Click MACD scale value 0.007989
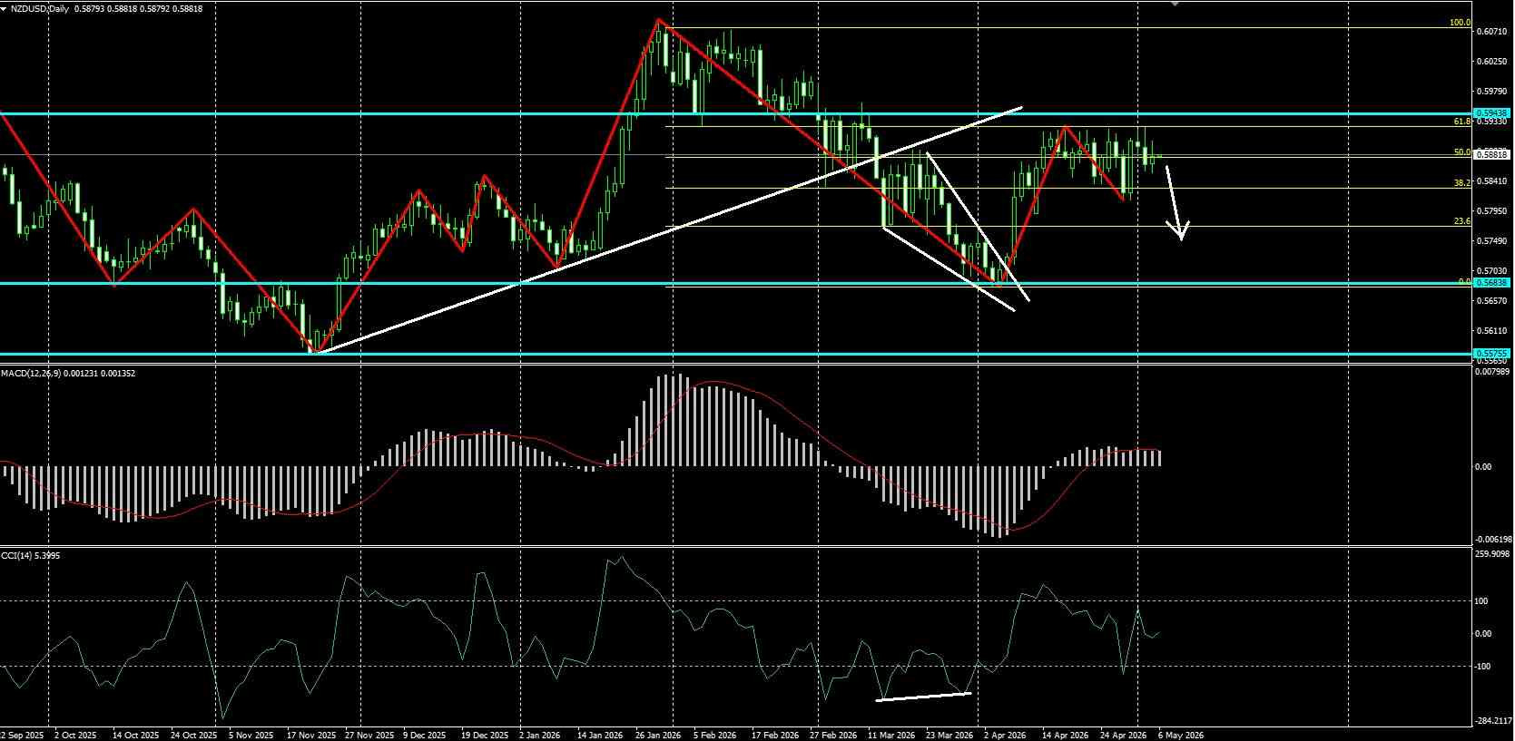Screen dimensions: 1515x741 1493,371
